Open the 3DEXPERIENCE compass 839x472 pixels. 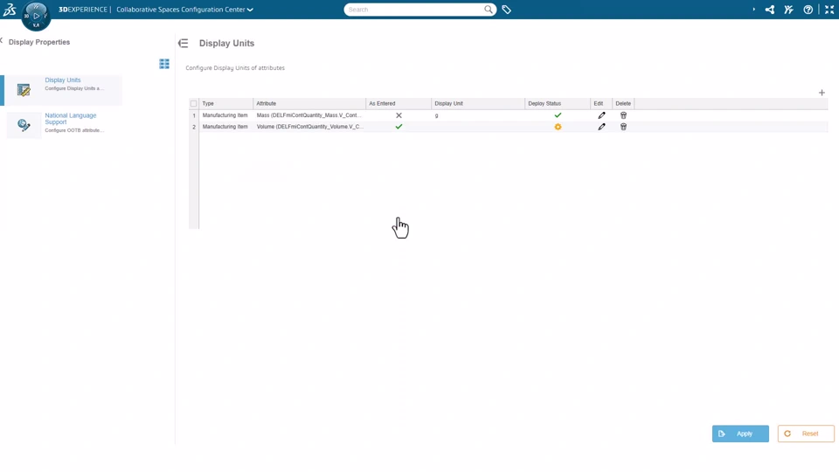[36, 16]
